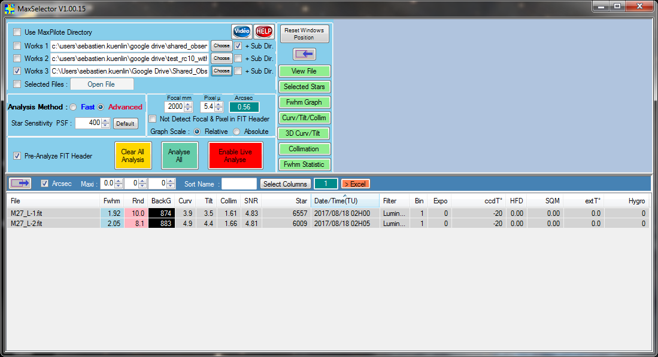Open the Vidéo tutorial icon
658x357 pixels.
coord(242,31)
